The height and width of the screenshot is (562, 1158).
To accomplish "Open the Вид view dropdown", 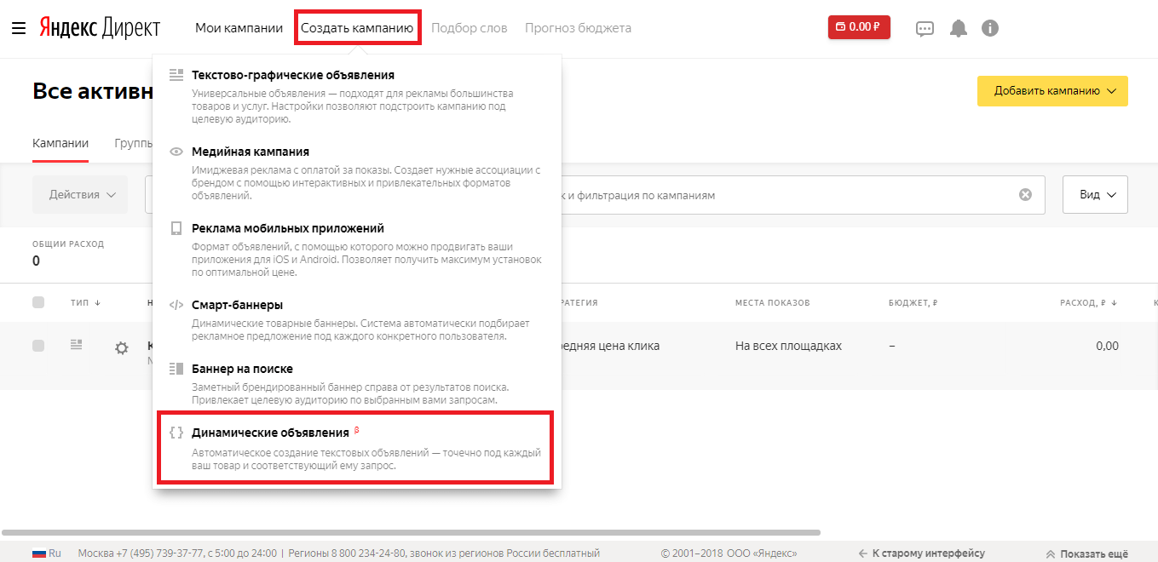I will pos(1095,195).
